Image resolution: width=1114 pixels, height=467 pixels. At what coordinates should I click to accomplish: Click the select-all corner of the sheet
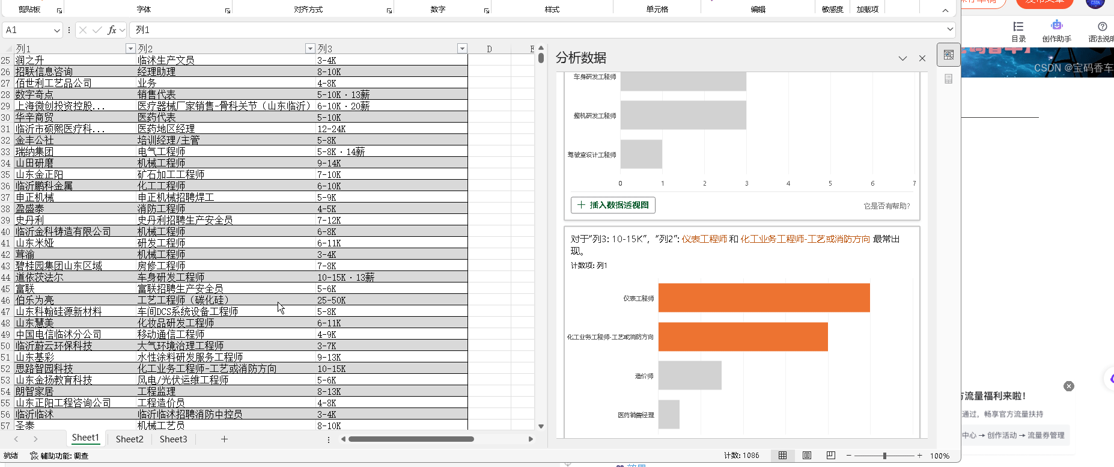pyautogui.click(x=7, y=49)
